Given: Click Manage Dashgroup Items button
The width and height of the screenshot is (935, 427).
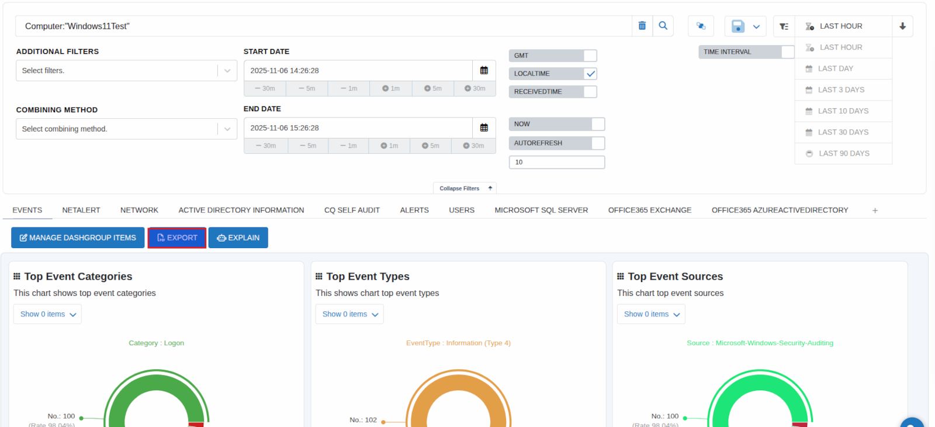Looking at the screenshot, I should [78, 237].
